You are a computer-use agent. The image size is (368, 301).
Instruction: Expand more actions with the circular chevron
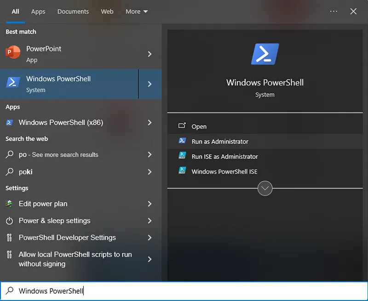pyautogui.click(x=265, y=188)
